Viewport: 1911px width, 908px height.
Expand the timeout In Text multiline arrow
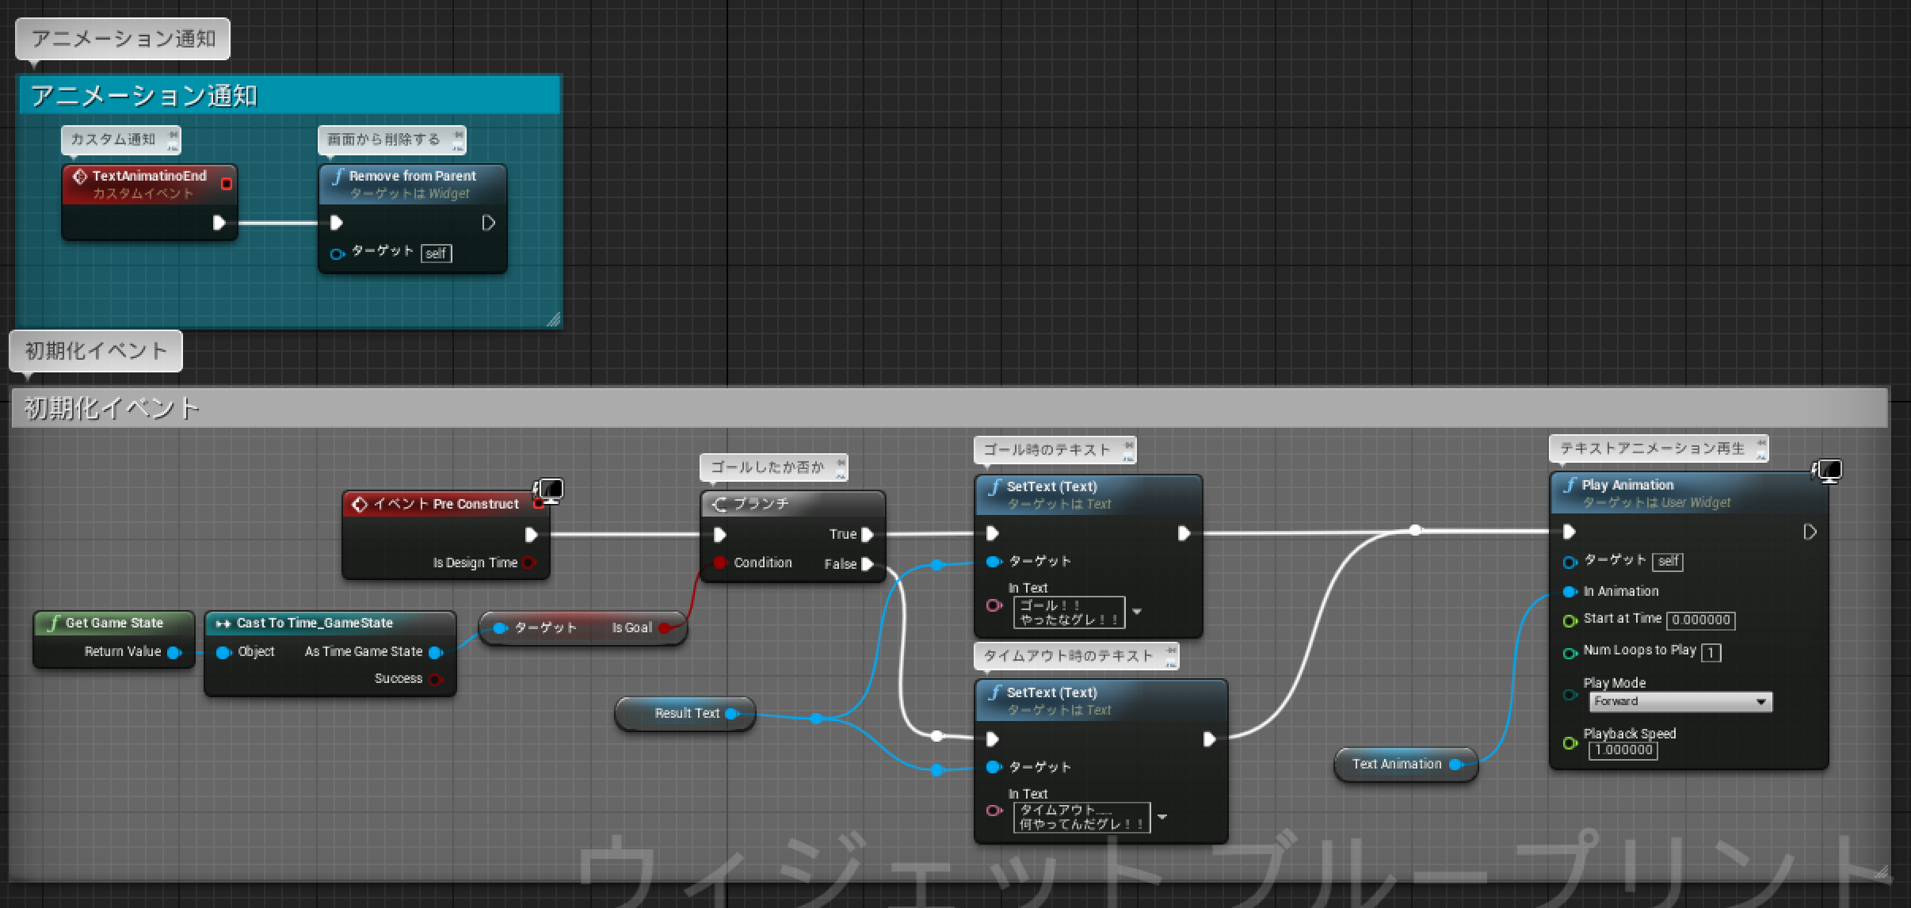coord(1161,817)
